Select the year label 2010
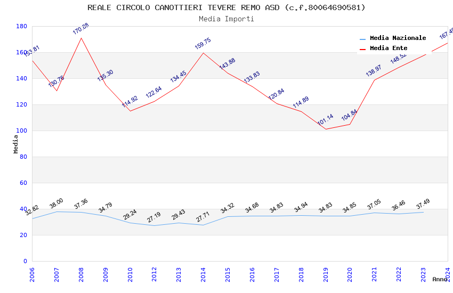Viewport: 453px width, 293px height. point(130,274)
